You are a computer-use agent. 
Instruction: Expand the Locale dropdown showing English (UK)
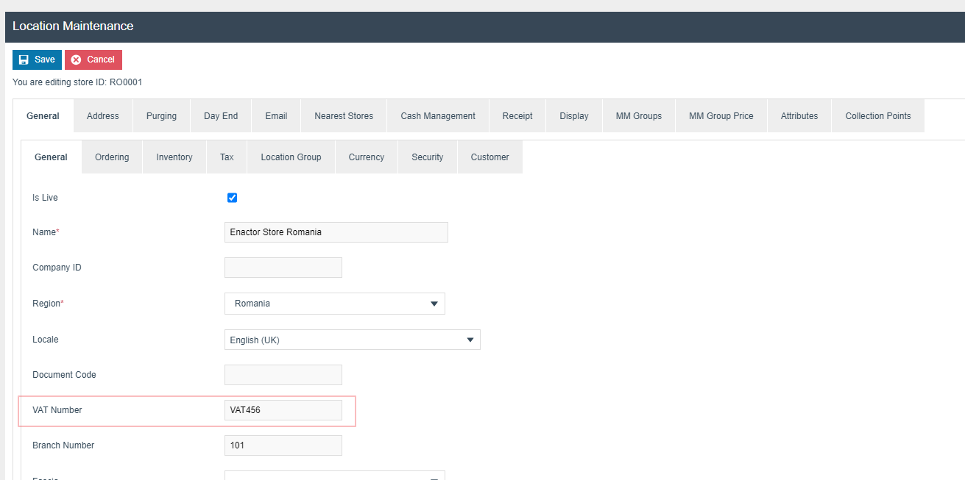click(x=352, y=340)
